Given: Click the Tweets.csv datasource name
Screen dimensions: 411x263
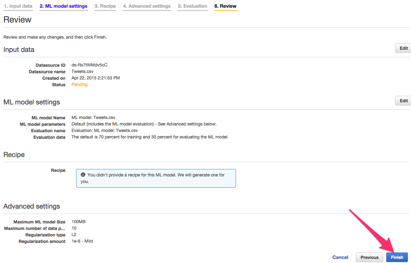Looking at the screenshot, I should 82,71.
